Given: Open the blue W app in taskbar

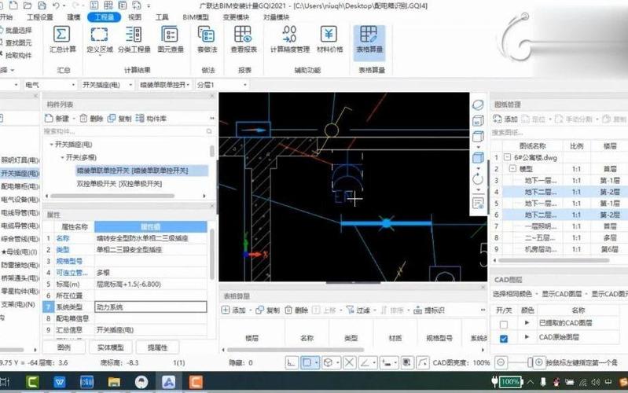Looking at the screenshot, I should click(60, 382).
